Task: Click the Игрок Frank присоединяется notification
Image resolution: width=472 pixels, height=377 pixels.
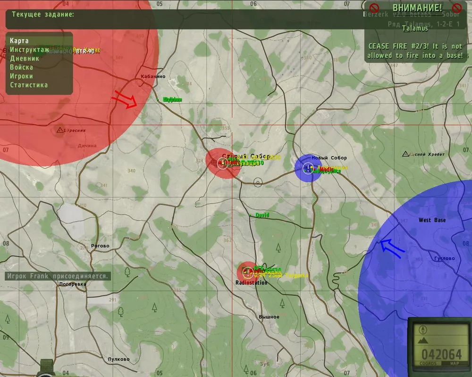Action: [x=58, y=276]
